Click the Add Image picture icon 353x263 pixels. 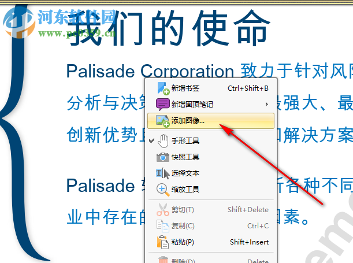[162, 121]
